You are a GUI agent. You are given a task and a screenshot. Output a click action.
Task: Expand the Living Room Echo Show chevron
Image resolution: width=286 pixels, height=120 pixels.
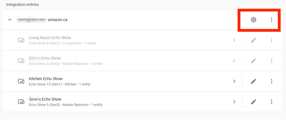coord(234,40)
